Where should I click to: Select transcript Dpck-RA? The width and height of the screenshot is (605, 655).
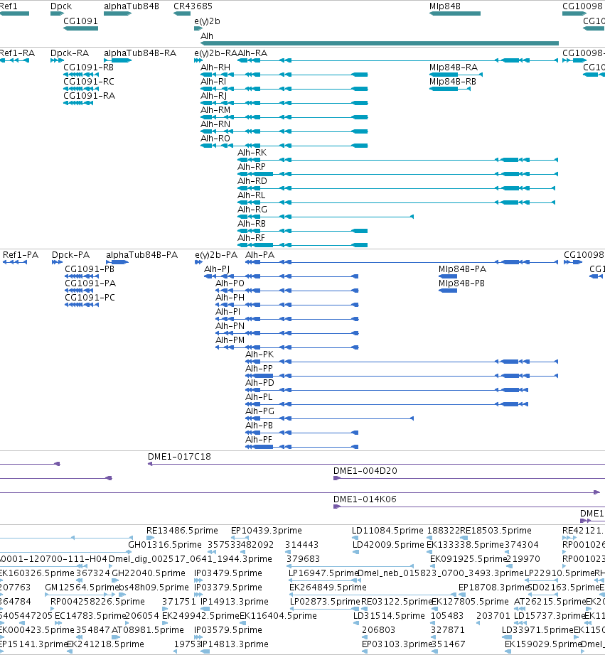(70, 53)
